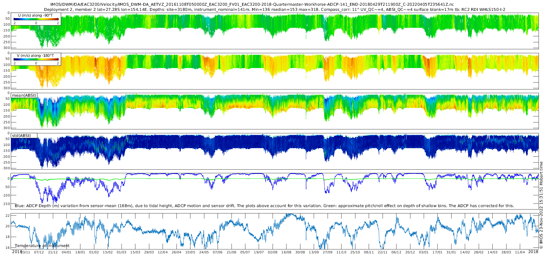Click the '28/03' date tick label
Image resolution: width=544 pixels, height=257 pixels.
click(506, 252)
